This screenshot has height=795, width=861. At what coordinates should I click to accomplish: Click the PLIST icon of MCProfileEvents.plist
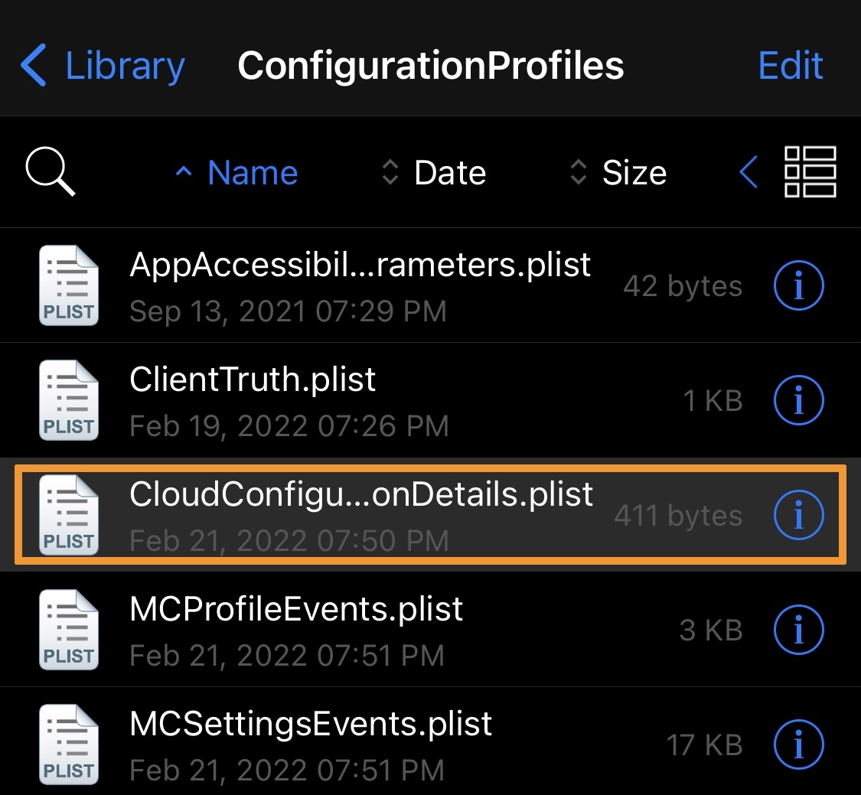pyautogui.click(x=69, y=630)
